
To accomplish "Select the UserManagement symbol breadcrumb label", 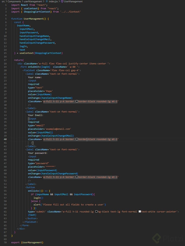I will (73, 2).
